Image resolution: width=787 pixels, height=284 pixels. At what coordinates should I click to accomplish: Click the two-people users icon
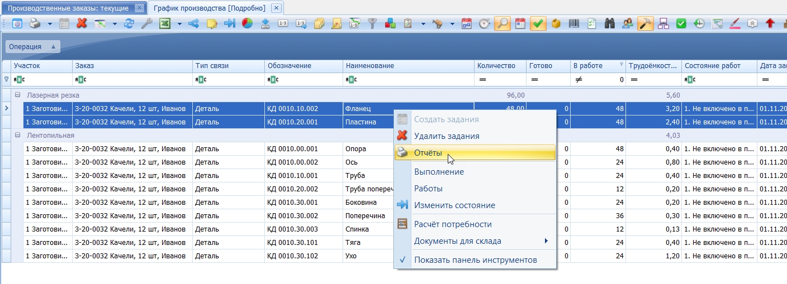click(x=628, y=23)
